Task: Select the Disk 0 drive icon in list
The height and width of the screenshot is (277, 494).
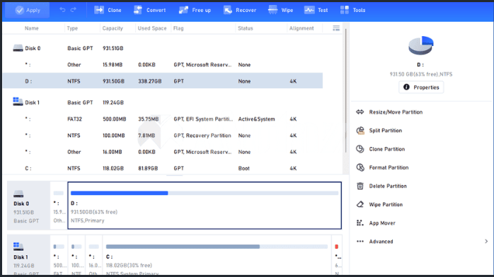Action: 18,48
